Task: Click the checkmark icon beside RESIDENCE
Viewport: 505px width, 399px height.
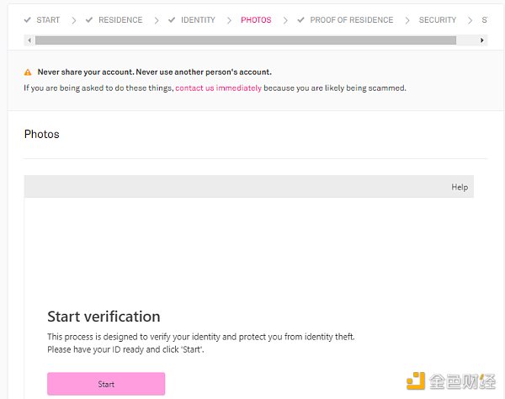Action: point(89,19)
